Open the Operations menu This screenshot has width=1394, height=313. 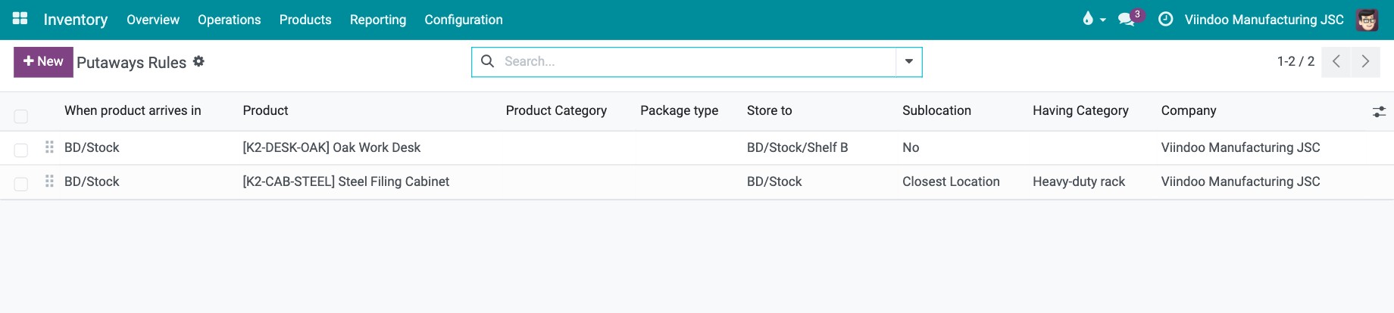click(x=230, y=20)
